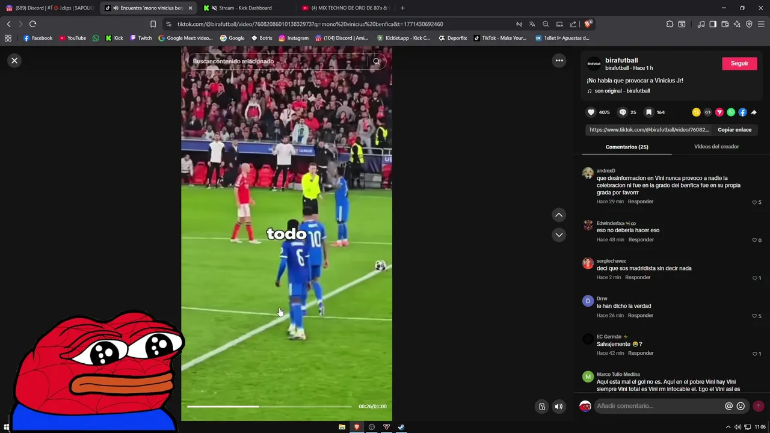
Task: Open the emoji picker in comment box
Action: click(x=741, y=406)
